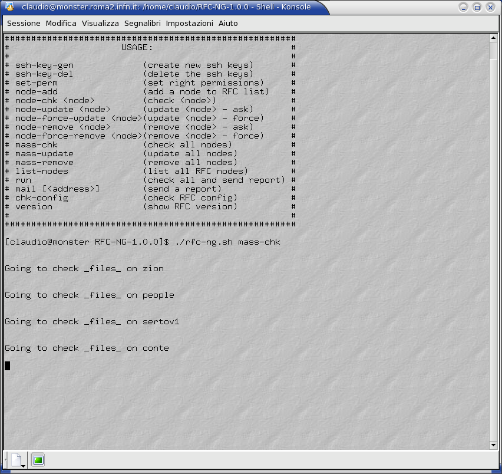
Task: Click '(check RFC config)' description
Action: click(190, 198)
